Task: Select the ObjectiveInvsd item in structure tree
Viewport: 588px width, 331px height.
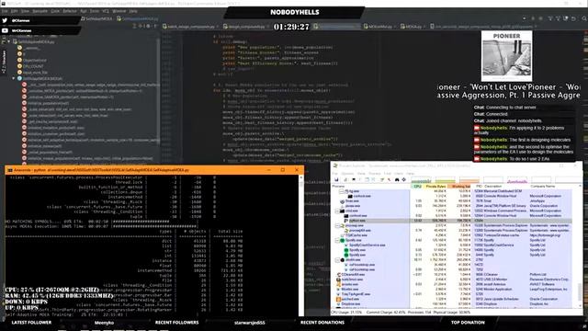Action: pyautogui.click(x=35, y=60)
